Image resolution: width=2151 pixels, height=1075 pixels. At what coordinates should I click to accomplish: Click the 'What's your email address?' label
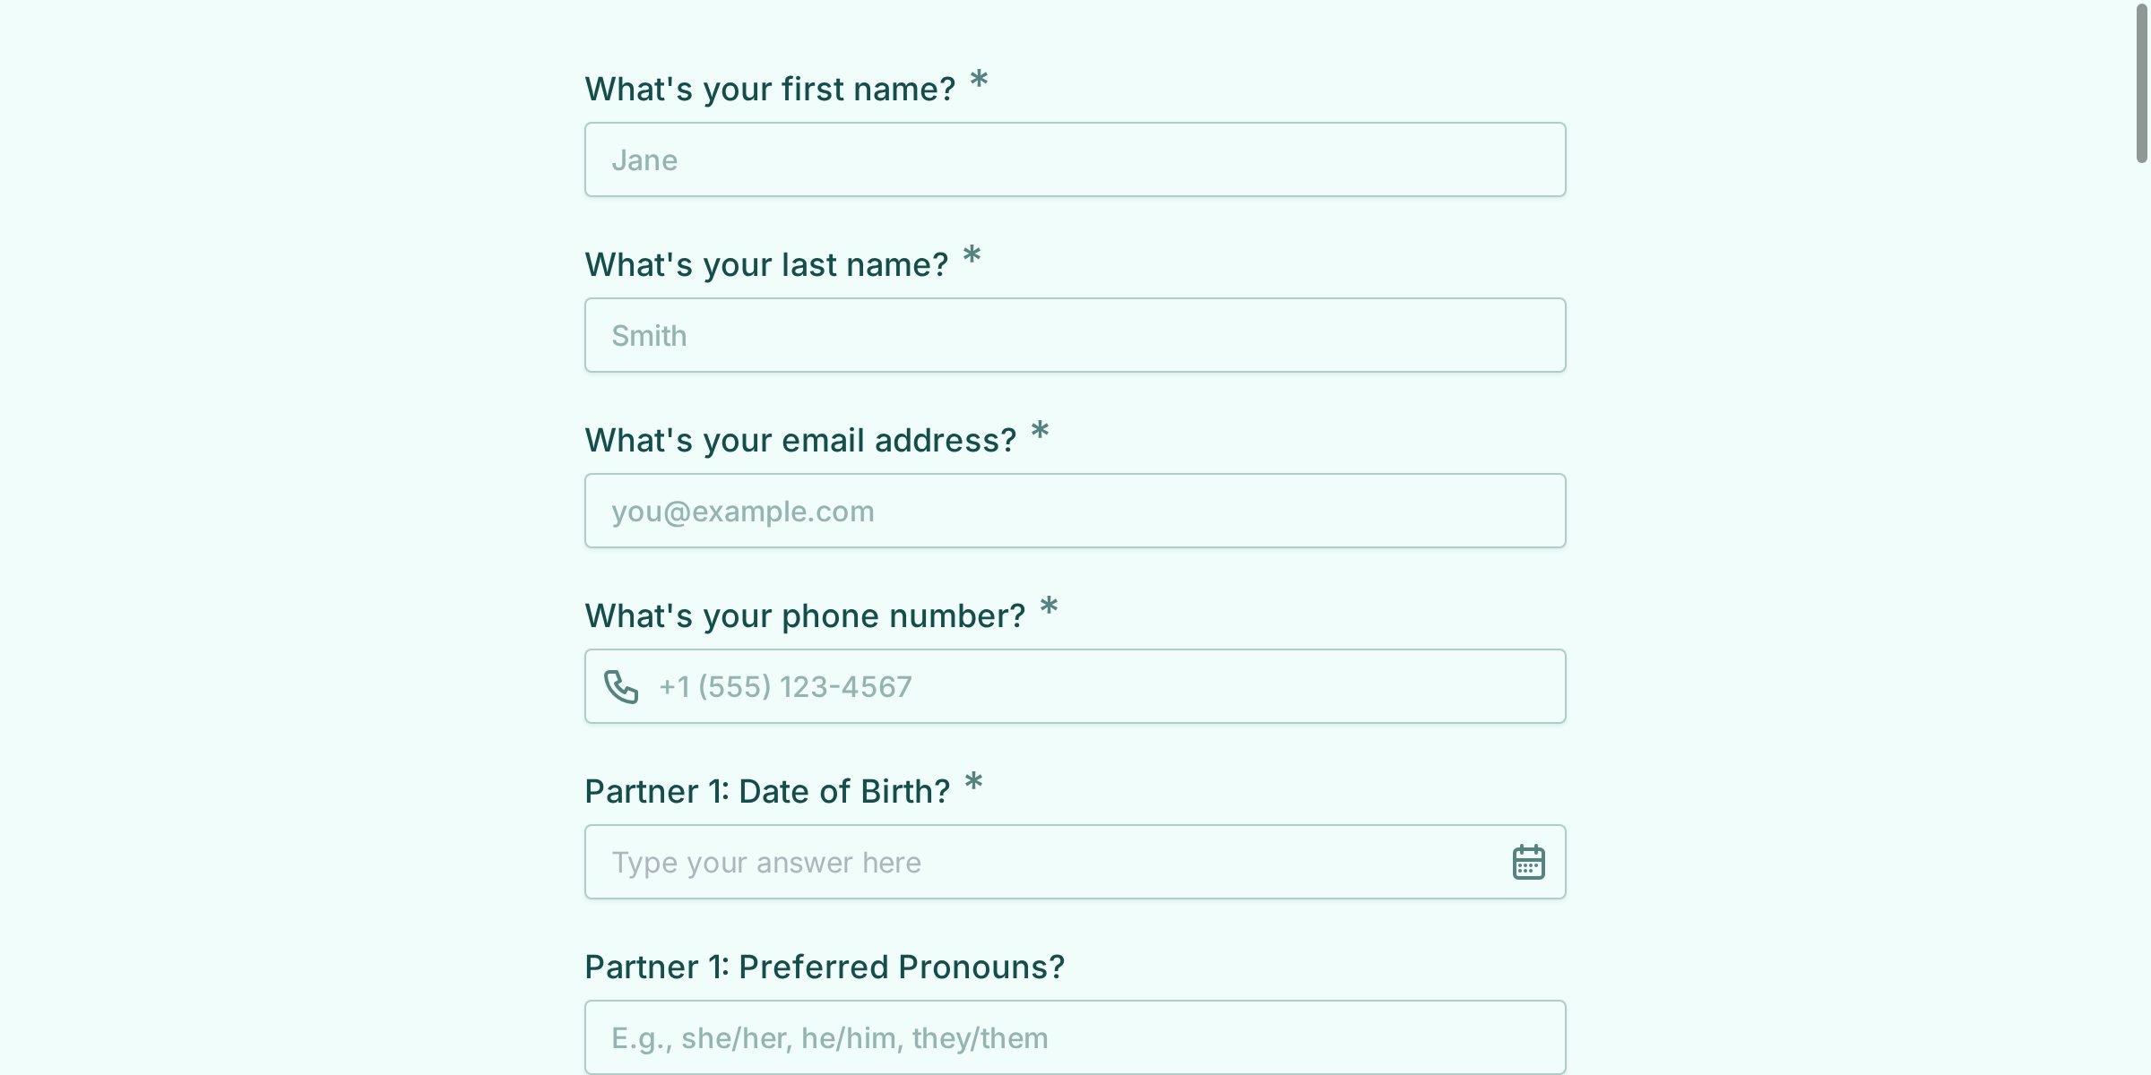click(800, 439)
